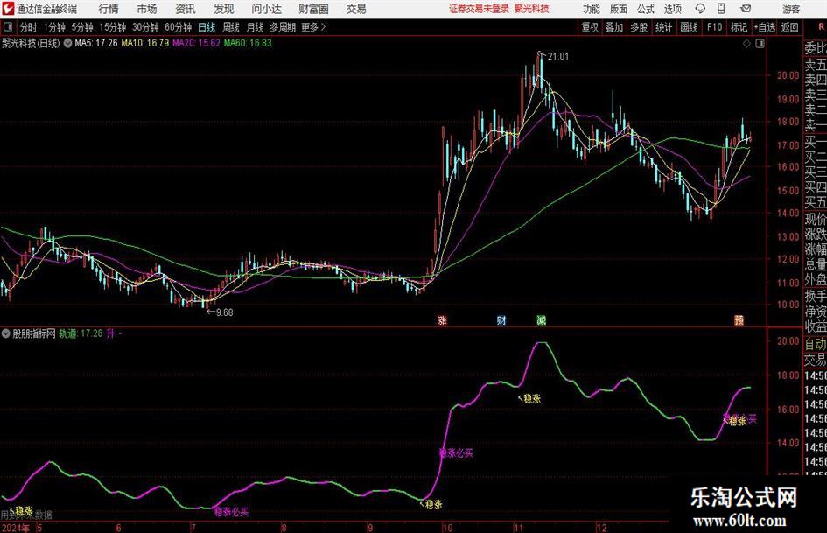This screenshot has height=533, width=827.
Task: Expand the 股朋指标网 indicator dropdown arrow
Action: coord(6,333)
